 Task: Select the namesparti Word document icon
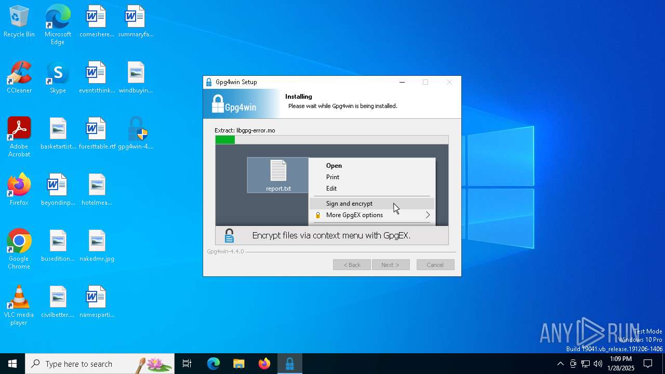point(97,302)
